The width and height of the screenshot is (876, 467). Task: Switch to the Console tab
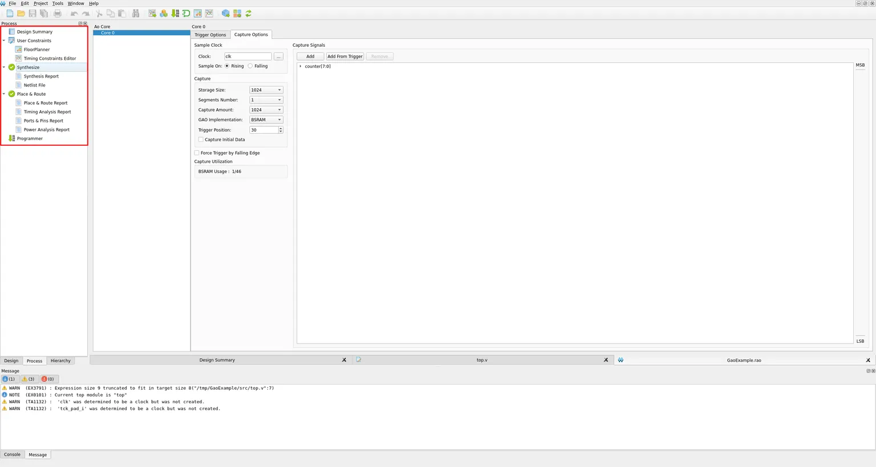[12, 454]
